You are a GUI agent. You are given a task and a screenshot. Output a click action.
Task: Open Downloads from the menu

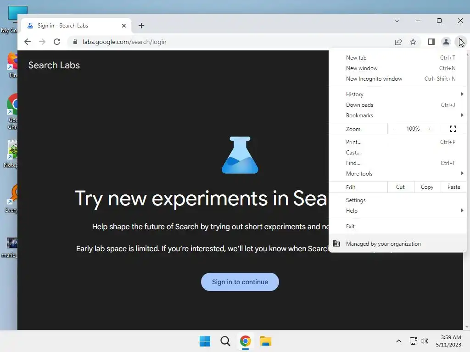[x=398, y=105]
